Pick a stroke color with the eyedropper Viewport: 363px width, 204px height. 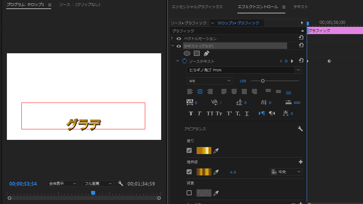pos(216,172)
